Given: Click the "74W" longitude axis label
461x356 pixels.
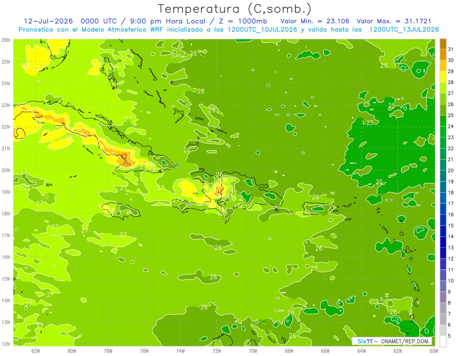Looking at the screenshot, I should [x=181, y=350].
